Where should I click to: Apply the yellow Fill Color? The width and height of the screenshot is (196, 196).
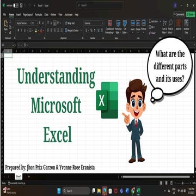[36, 30]
